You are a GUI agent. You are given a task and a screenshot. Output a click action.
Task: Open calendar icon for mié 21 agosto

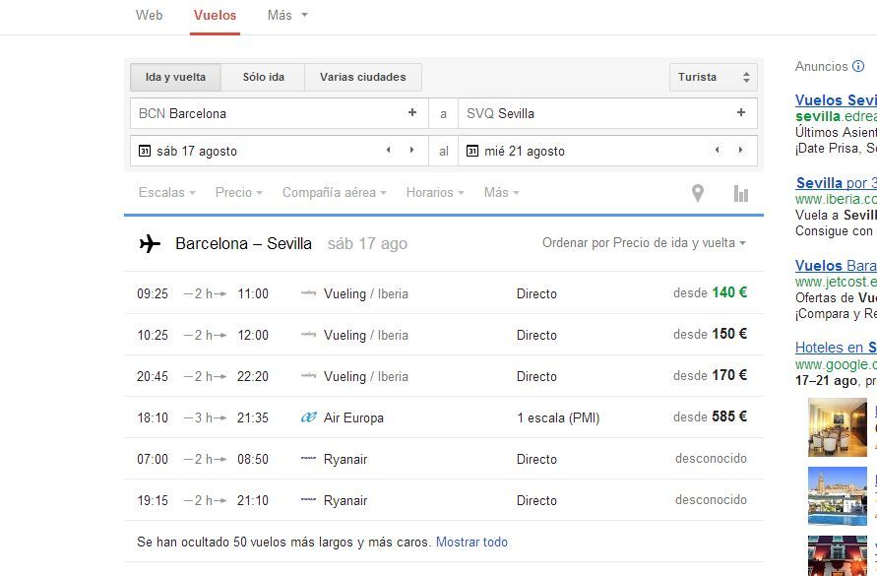472,151
